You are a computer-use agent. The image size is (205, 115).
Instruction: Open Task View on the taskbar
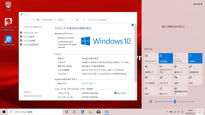tap(74, 112)
